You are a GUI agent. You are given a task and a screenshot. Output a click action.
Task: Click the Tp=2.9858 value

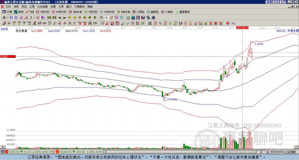point(37,31)
